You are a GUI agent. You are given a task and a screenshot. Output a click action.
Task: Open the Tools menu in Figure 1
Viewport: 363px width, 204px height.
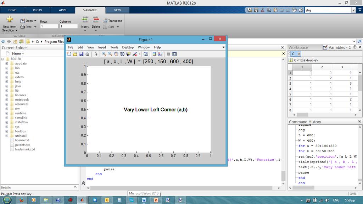[114, 47]
